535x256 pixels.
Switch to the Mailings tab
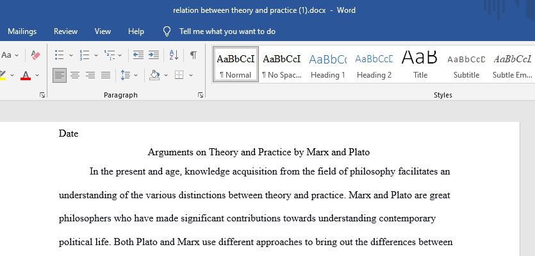[x=22, y=31]
